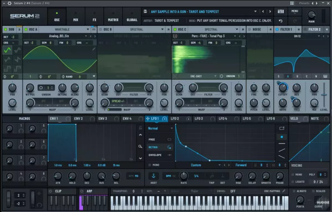
Task: Enable LFO MONO checkbox
Action: point(150,165)
